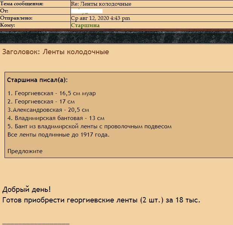
Task: Click quoted line Георгиевская - 17 см
Action: coord(41,102)
